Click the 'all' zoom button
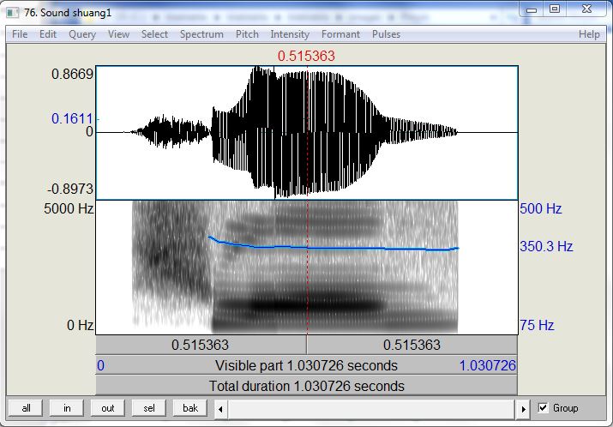 [26, 408]
